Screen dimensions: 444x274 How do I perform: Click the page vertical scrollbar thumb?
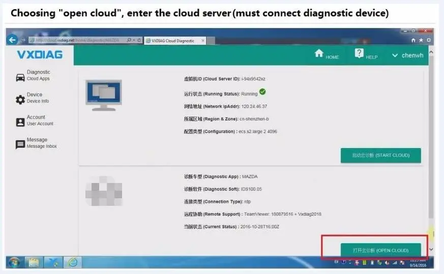point(431,137)
